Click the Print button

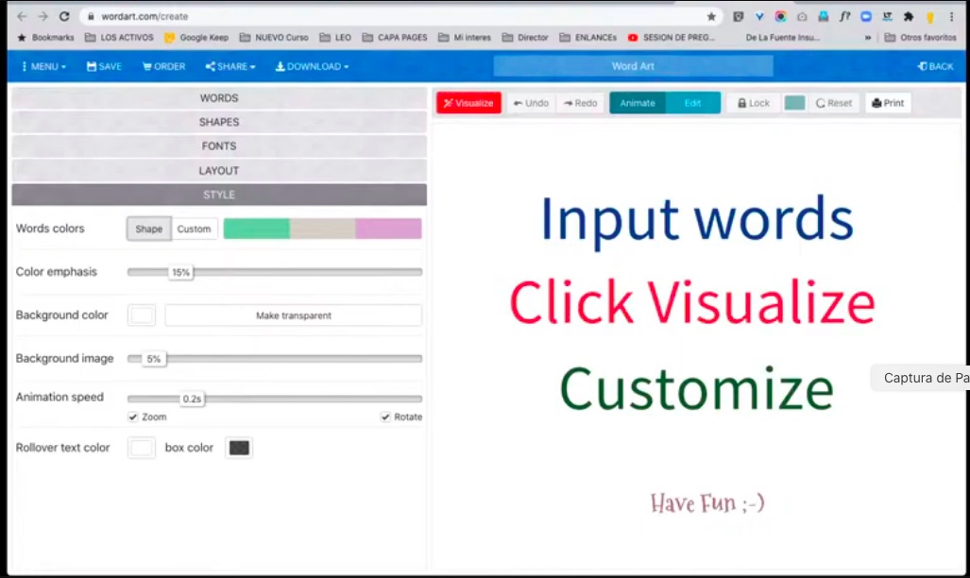coord(888,103)
